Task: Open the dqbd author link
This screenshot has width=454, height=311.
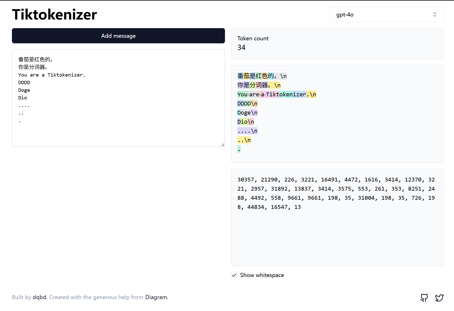Action: point(39,297)
